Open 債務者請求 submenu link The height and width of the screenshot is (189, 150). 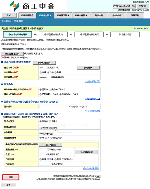(6, 21)
